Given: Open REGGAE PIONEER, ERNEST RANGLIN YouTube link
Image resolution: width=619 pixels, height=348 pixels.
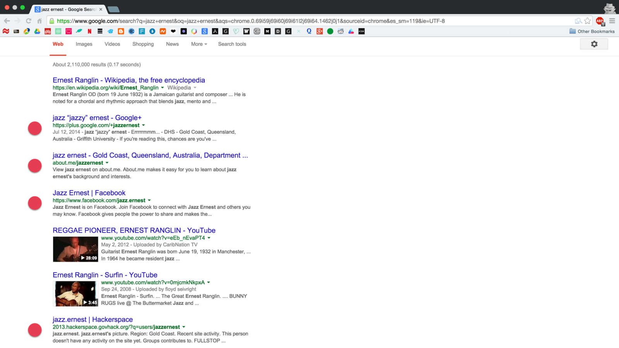Looking at the screenshot, I should pyautogui.click(x=134, y=230).
